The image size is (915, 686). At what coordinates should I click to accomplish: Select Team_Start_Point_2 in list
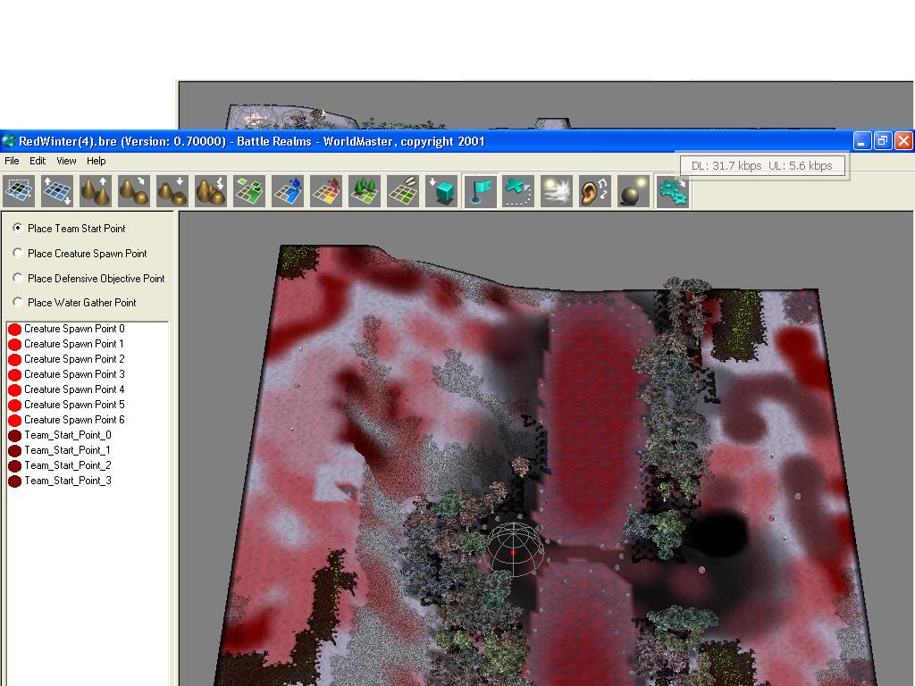pyautogui.click(x=60, y=465)
